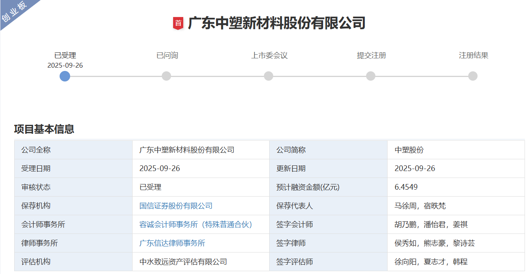The image size is (527, 274).
Task: Open 国信证券股份有限公司 sponsor link
Action: [x=176, y=206]
